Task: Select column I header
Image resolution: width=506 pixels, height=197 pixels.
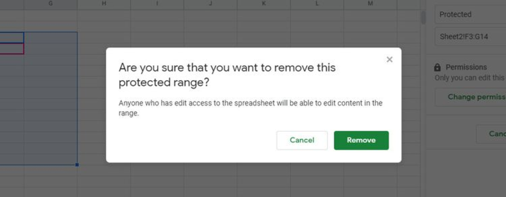Action: (157, 4)
